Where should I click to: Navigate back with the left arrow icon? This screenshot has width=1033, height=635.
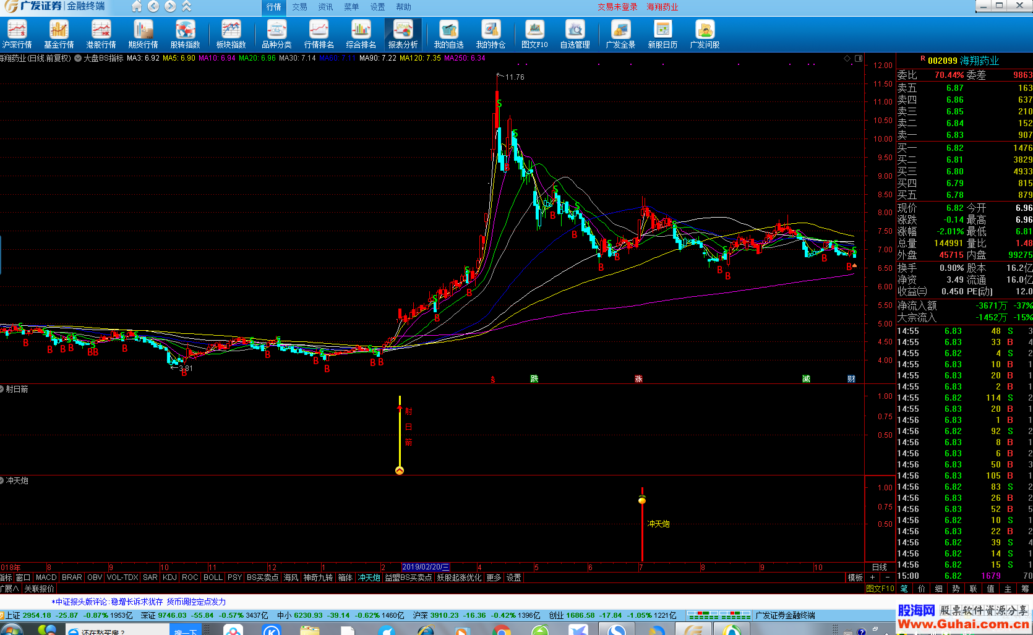tap(153, 6)
